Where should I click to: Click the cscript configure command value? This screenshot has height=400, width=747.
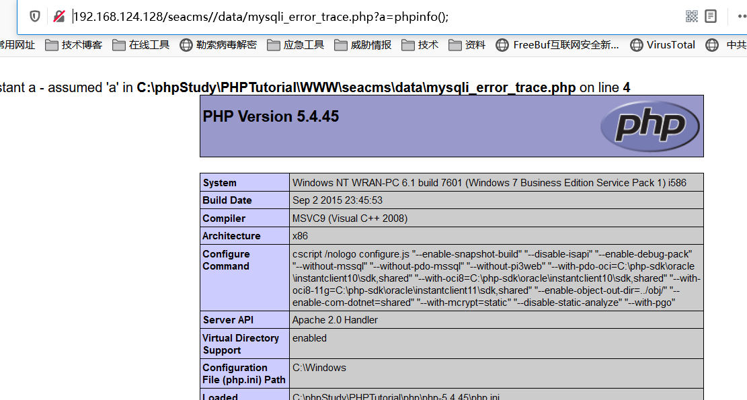click(496, 278)
